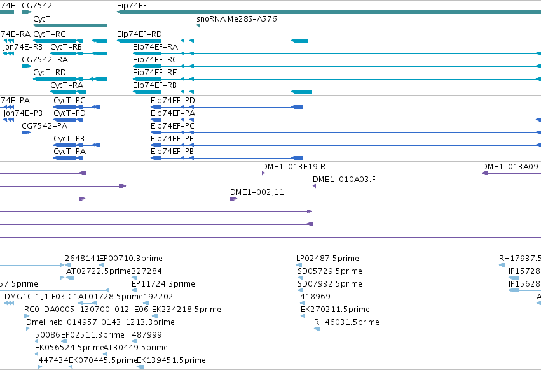541x370 pixels.
Task: Select the 487999 EST feature
Action: click(x=134, y=342)
